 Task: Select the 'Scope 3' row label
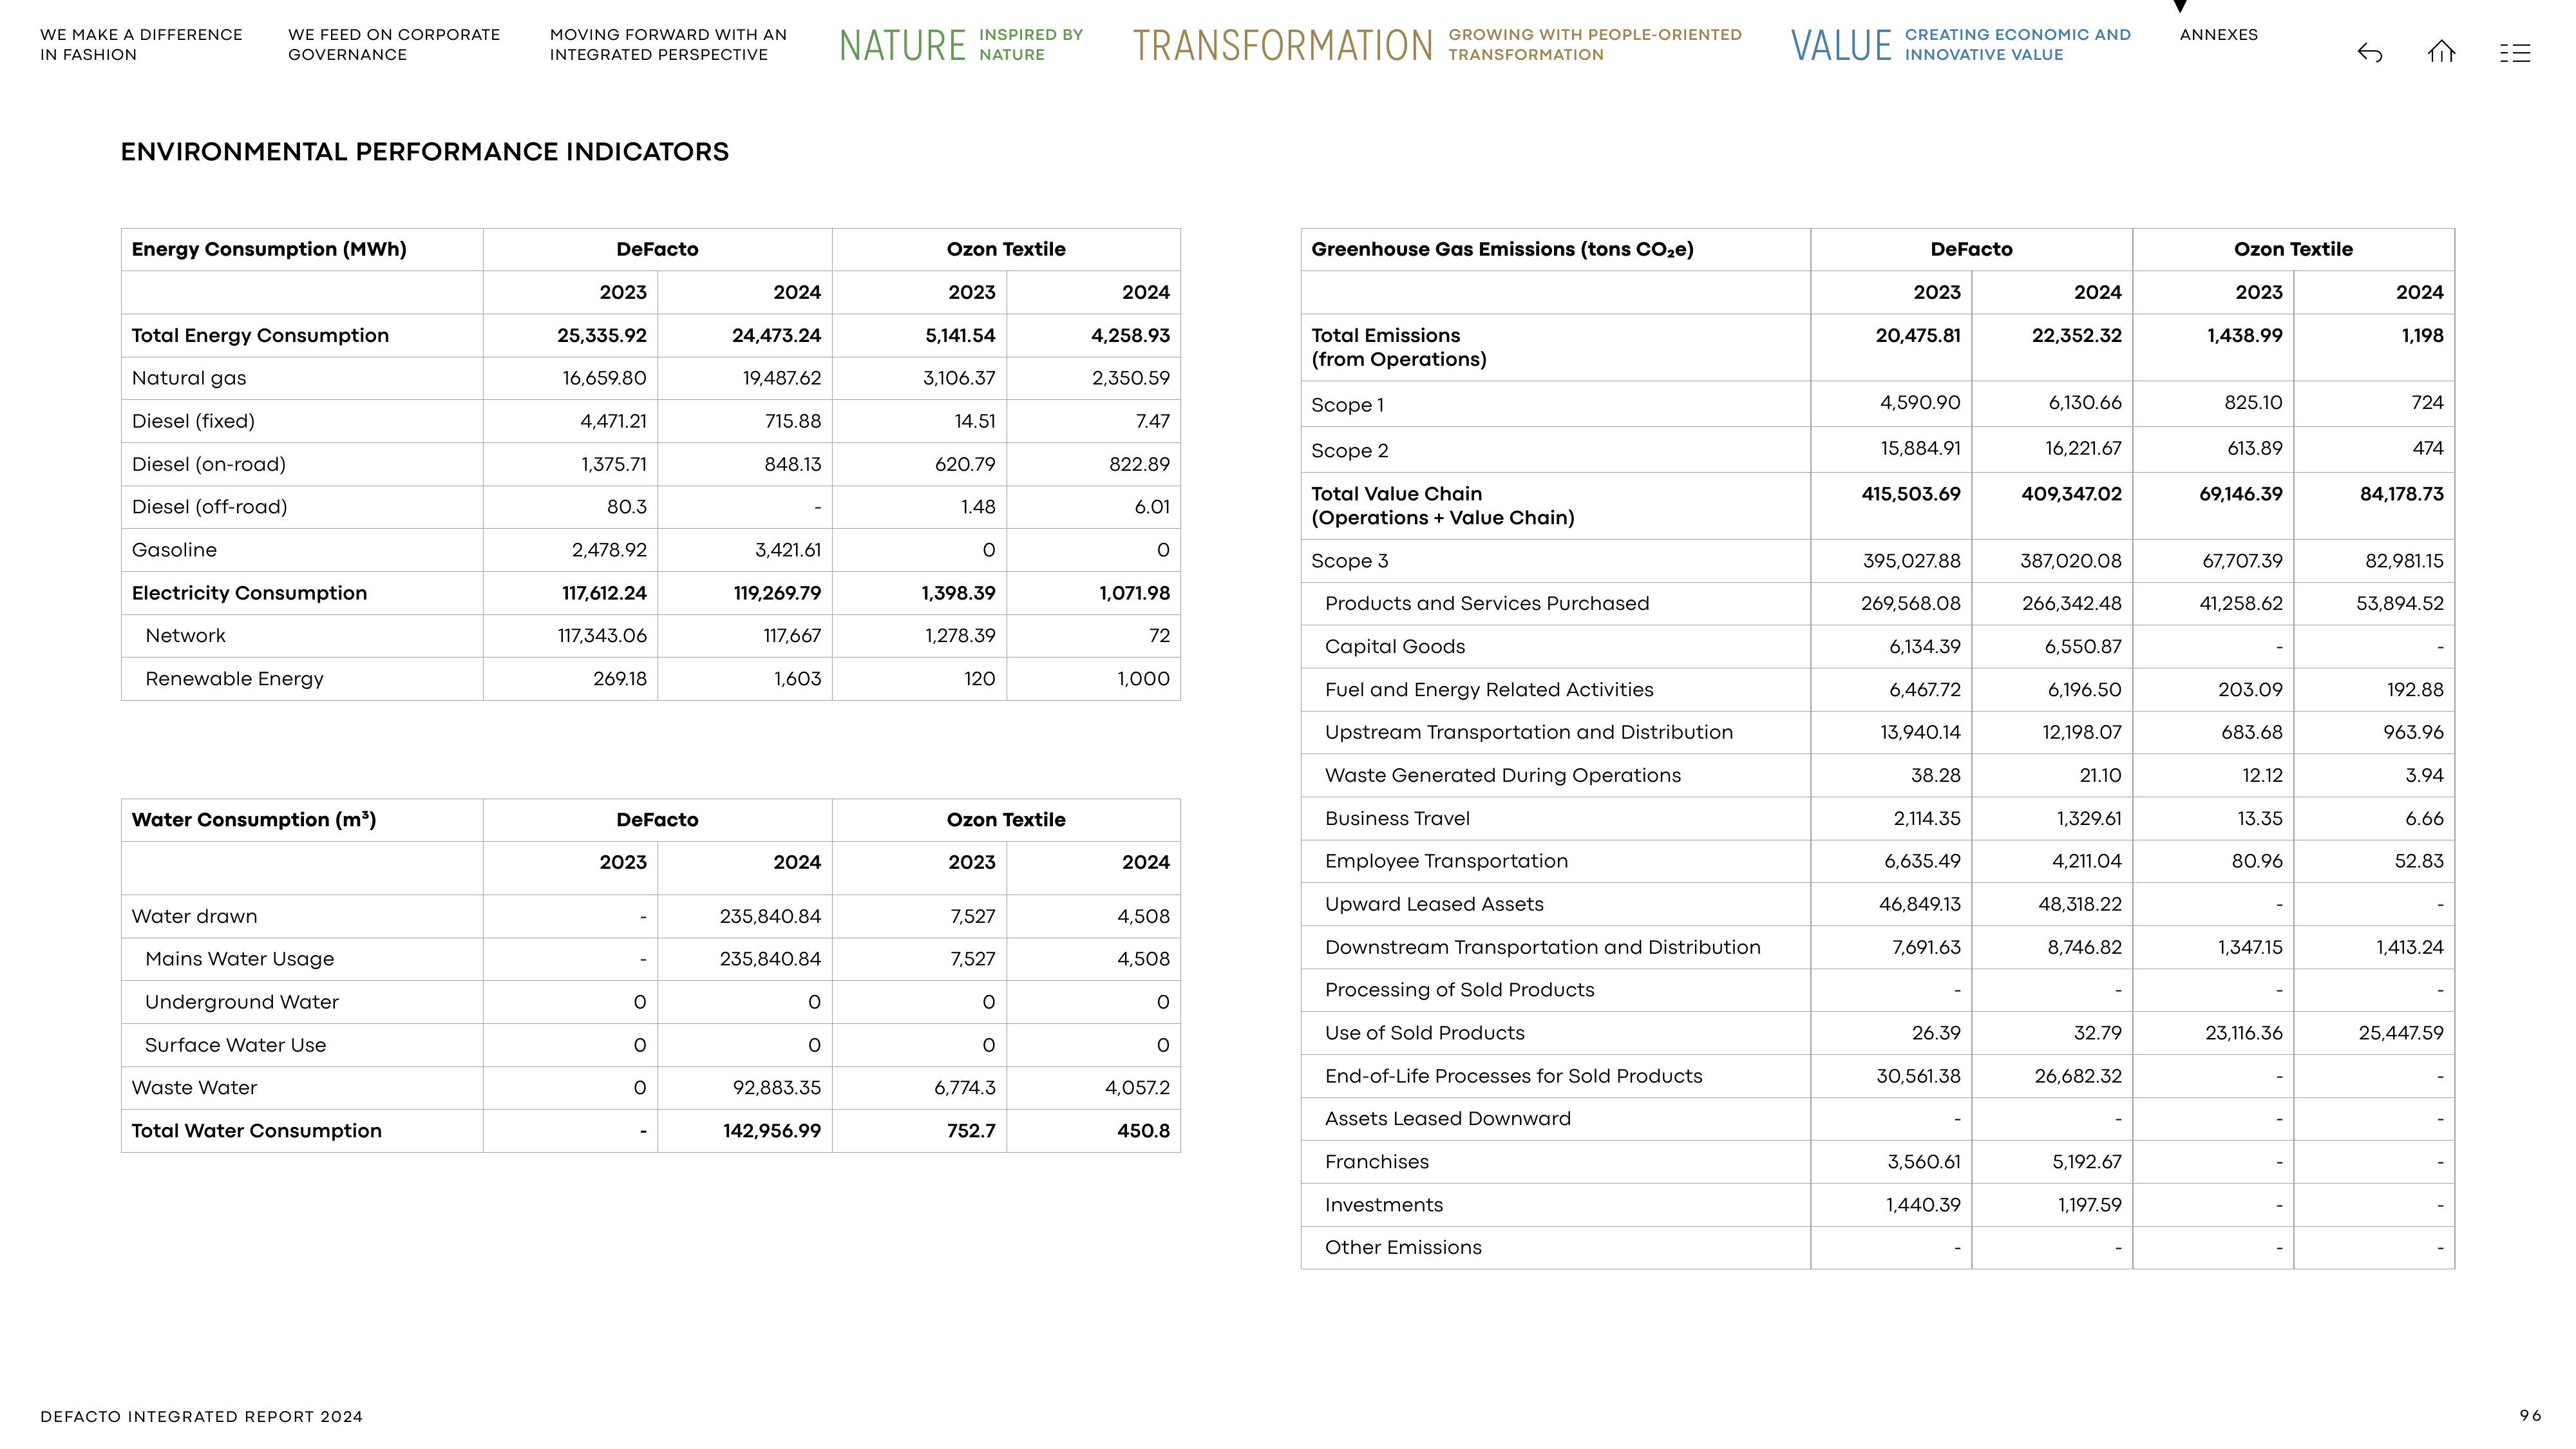1349,561
